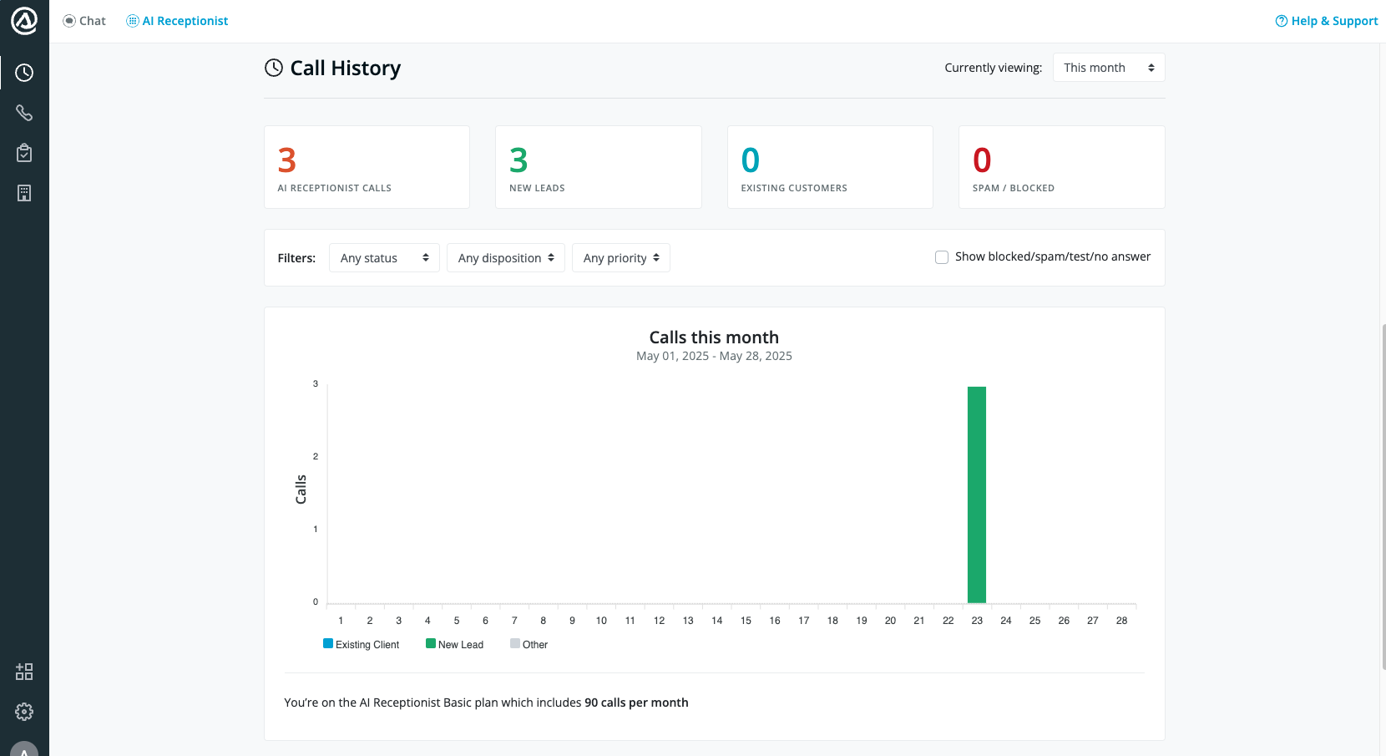Screen dimensions: 1386x756
Task: Click the AI Receptionist Calls card
Action: pos(367,167)
